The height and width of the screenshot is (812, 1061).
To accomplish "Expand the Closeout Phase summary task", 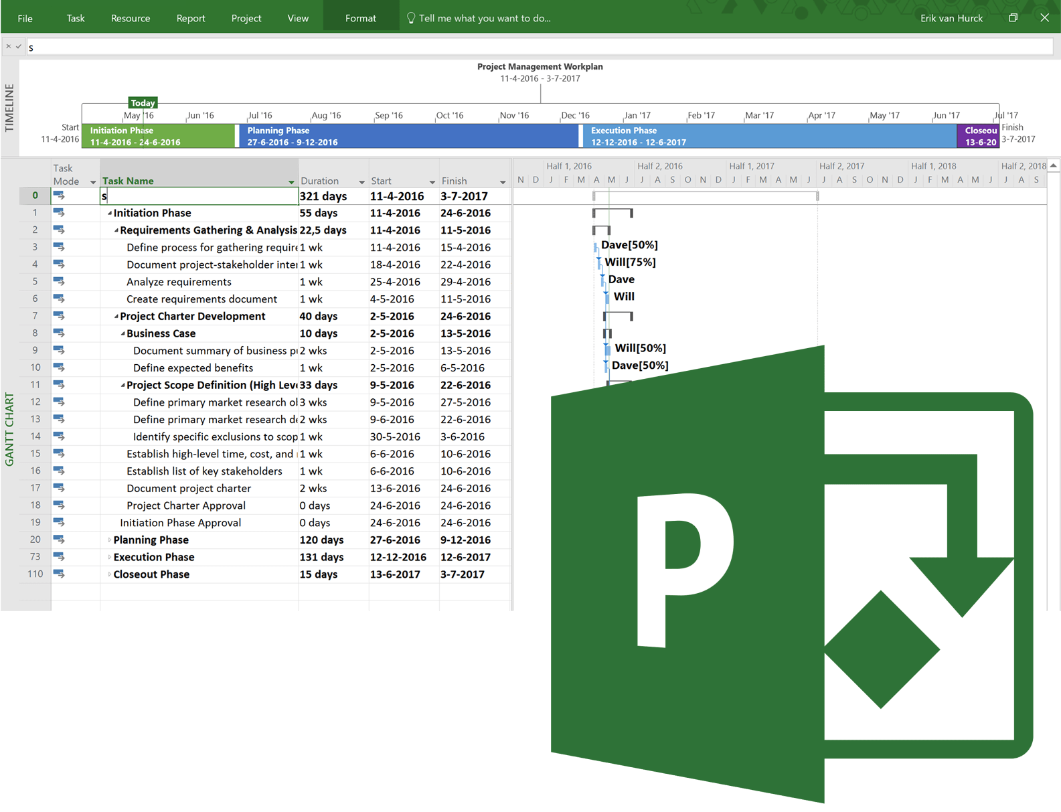I will coord(110,575).
